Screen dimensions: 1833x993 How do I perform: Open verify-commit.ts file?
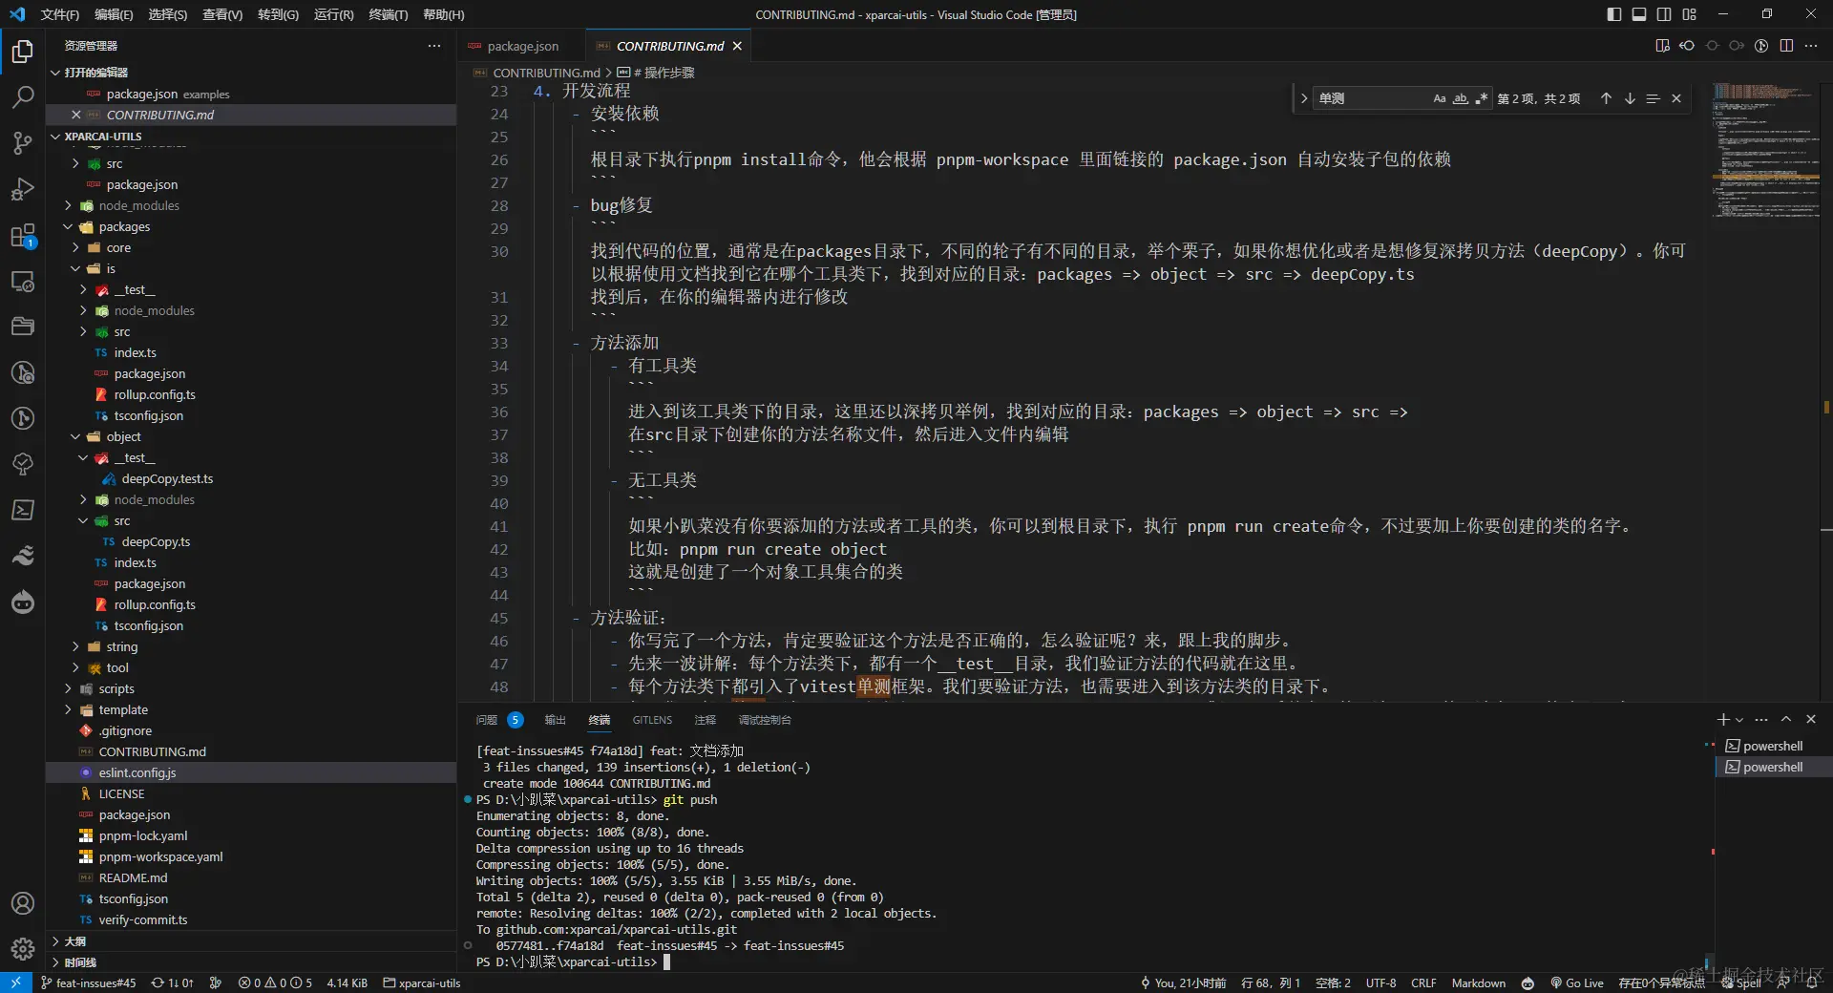coord(142,919)
